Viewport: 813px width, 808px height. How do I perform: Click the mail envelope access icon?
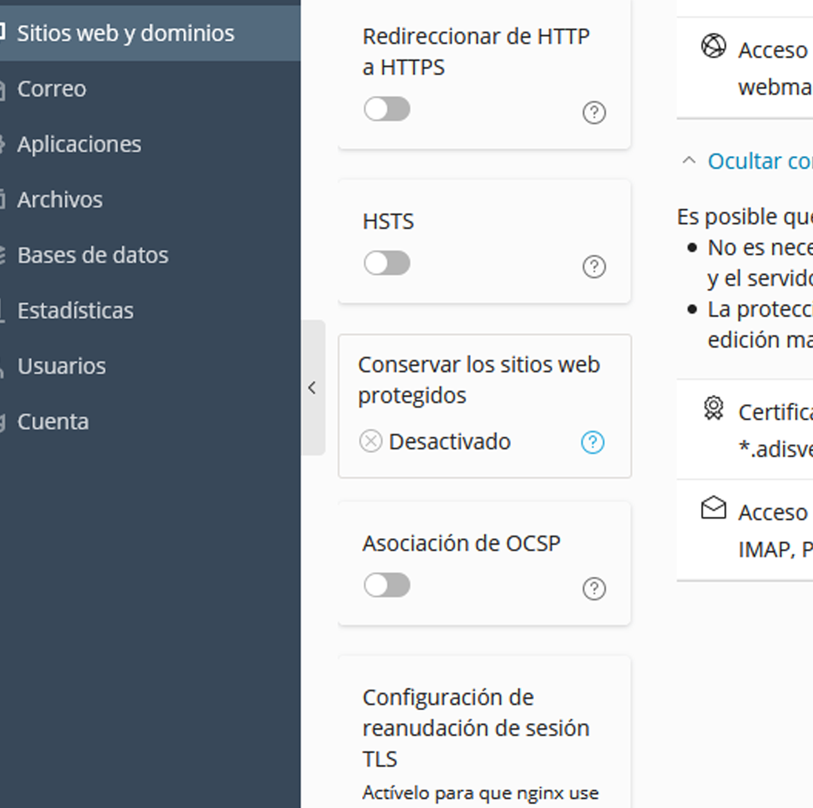coord(713,508)
